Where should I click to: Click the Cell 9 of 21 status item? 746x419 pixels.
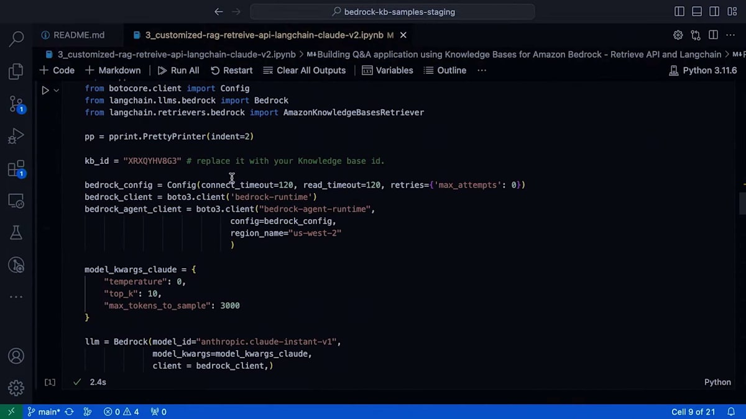[x=693, y=412]
